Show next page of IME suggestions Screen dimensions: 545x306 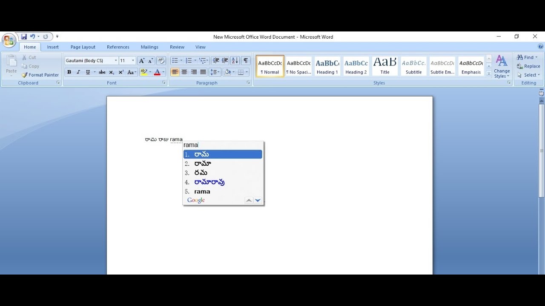pos(258,201)
